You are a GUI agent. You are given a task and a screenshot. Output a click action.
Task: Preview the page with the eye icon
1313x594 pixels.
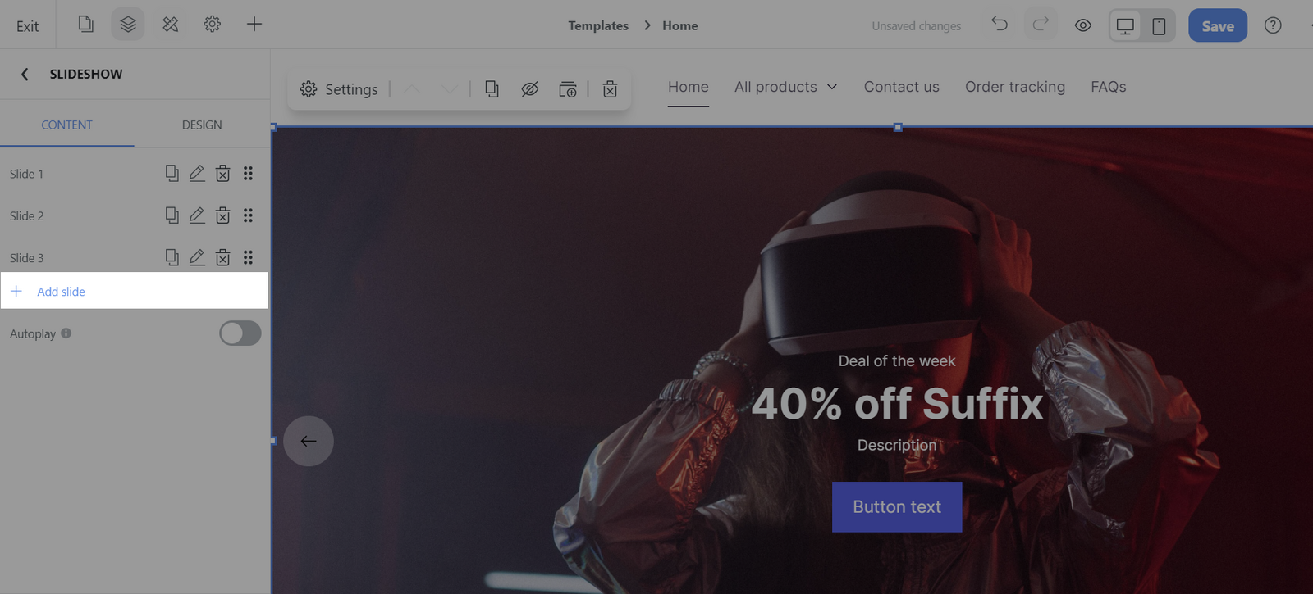pyautogui.click(x=1083, y=25)
